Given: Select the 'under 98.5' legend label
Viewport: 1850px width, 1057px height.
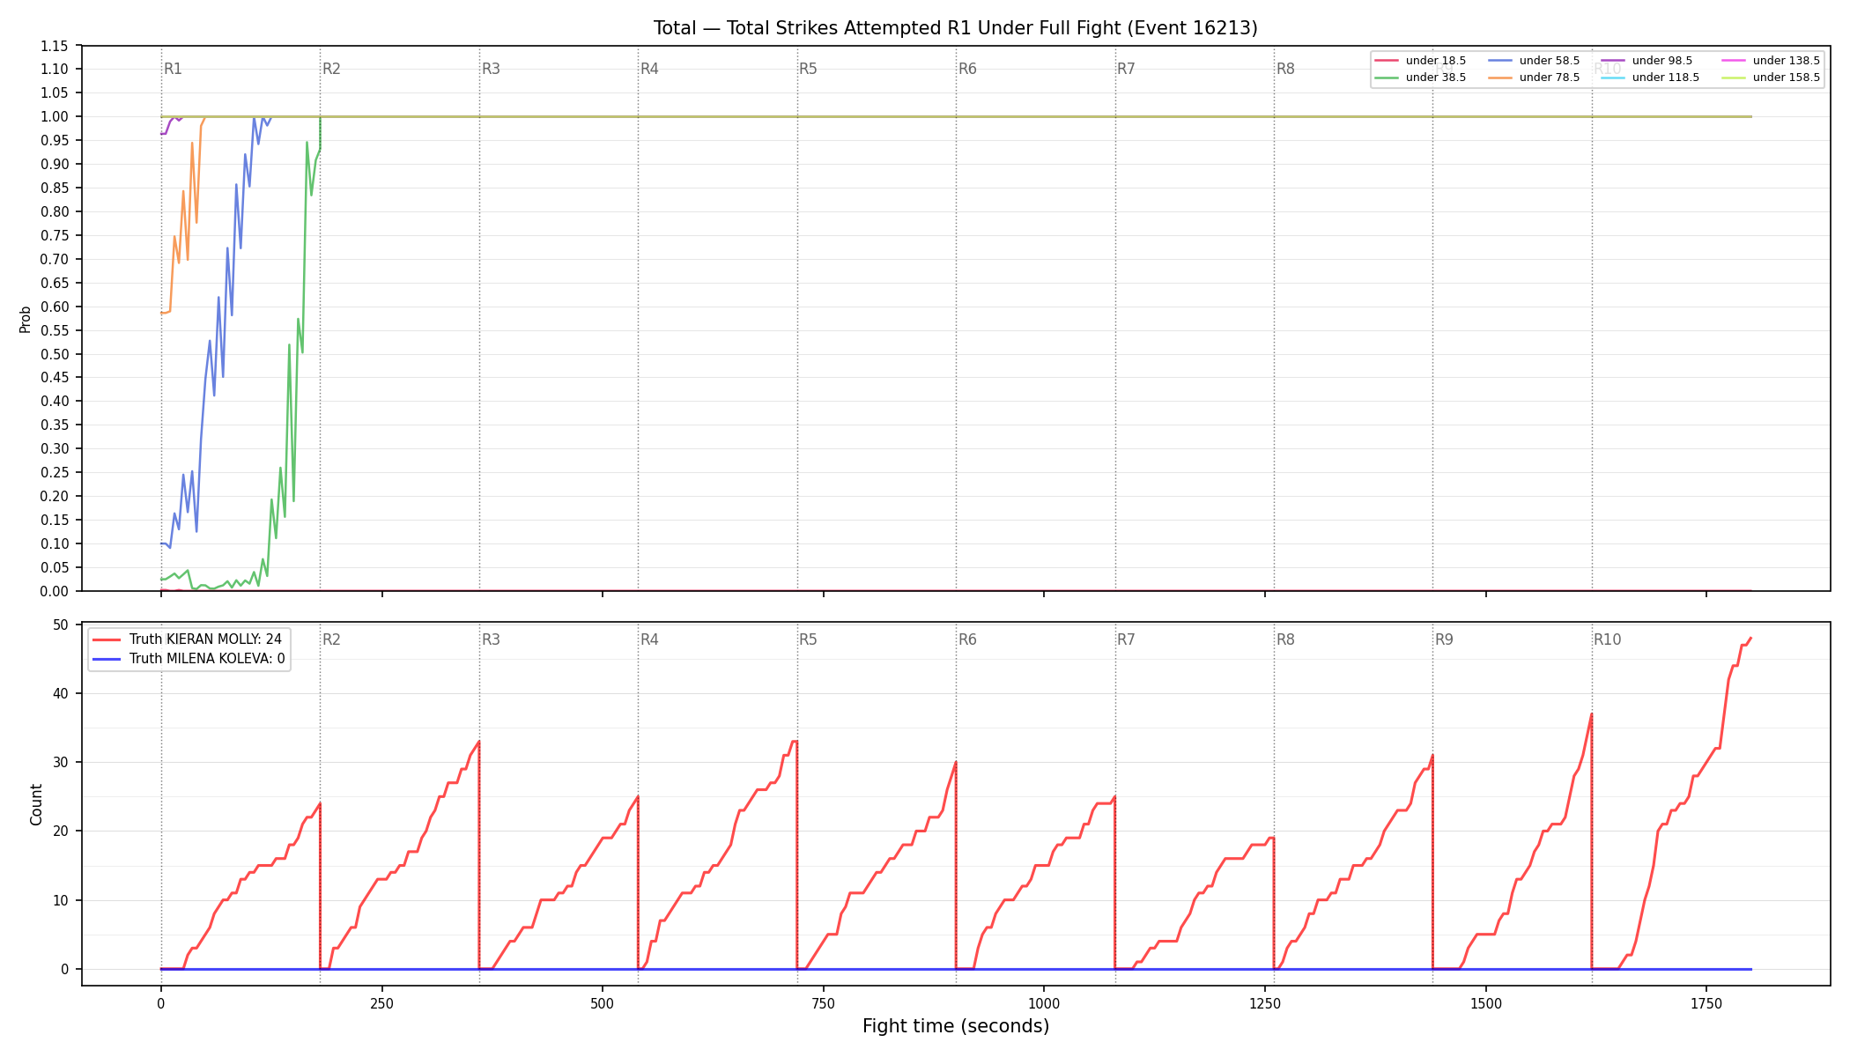Looking at the screenshot, I should (x=1662, y=61).
